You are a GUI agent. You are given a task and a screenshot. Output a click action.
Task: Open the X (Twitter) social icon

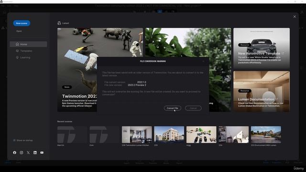coord(28,152)
